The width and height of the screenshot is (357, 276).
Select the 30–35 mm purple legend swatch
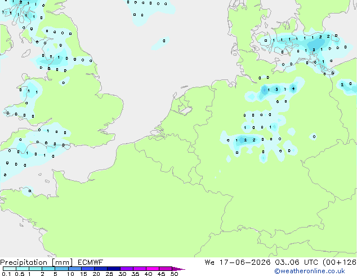[127, 269]
